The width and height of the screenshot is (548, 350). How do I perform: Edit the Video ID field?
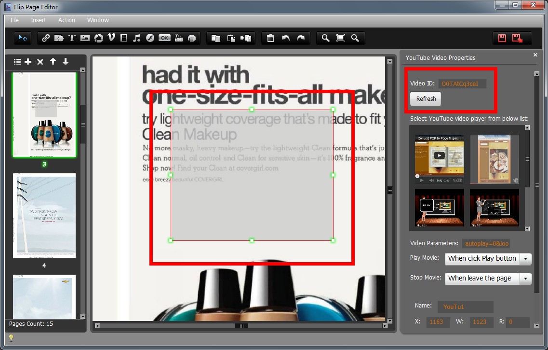(462, 84)
